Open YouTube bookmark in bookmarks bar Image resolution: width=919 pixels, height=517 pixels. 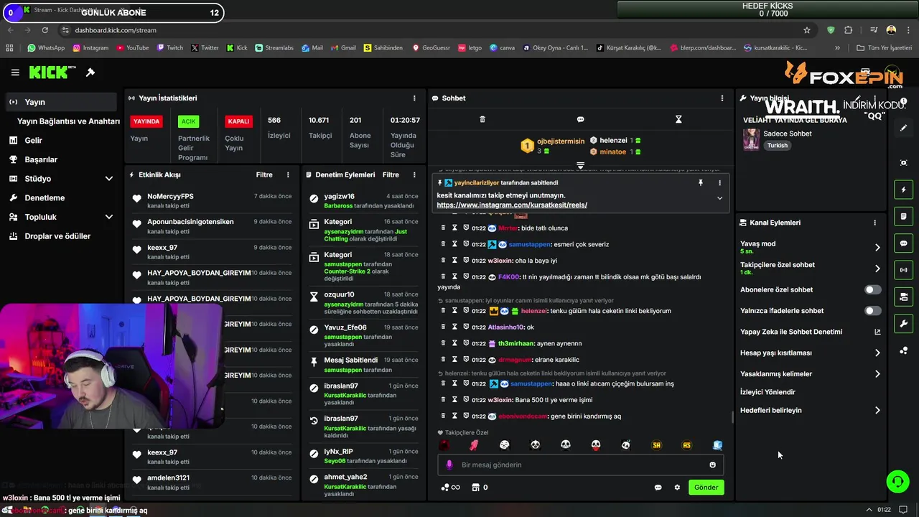[131, 48]
